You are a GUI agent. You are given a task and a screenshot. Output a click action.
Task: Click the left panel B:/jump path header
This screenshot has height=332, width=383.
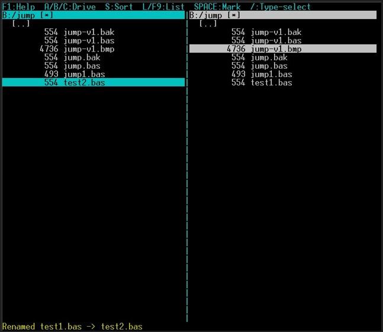pyautogui.click(x=24, y=15)
